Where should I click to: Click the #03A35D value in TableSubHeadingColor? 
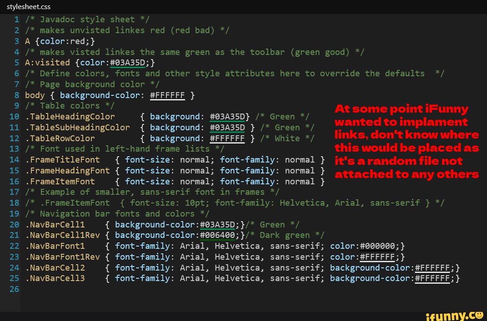227,128
